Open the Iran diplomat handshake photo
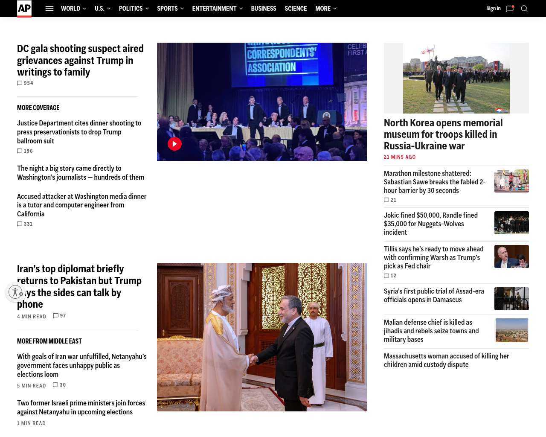Viewport: 546px width, 437px height. 261,337
